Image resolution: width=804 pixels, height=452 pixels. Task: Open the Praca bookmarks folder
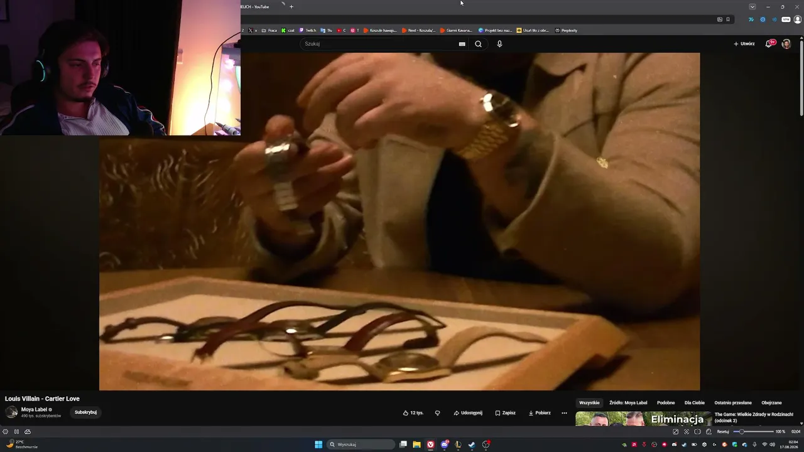coord(269,30)
